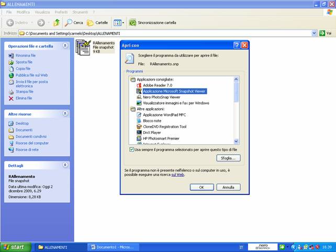Open the Modifica menu
Image resolution: width=336 pixels, height=252 pixels.
[x=23, y=12]
